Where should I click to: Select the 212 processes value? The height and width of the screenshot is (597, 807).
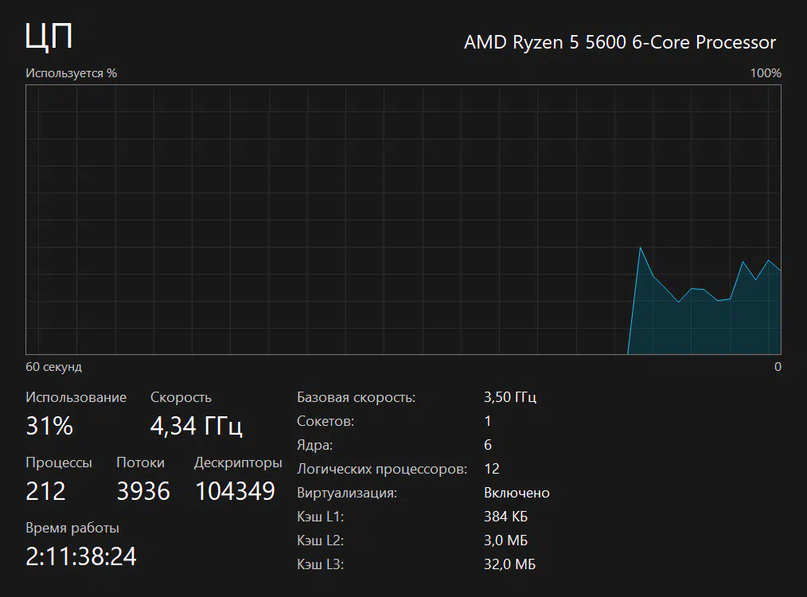click(45, 491)
